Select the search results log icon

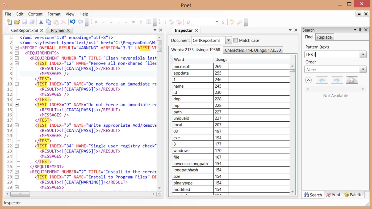pos(352,80)
